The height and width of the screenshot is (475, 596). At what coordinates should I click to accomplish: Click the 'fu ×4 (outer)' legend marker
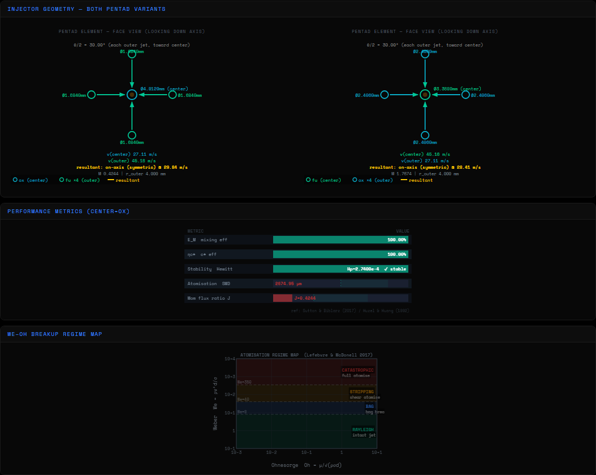tap(62, 180)
